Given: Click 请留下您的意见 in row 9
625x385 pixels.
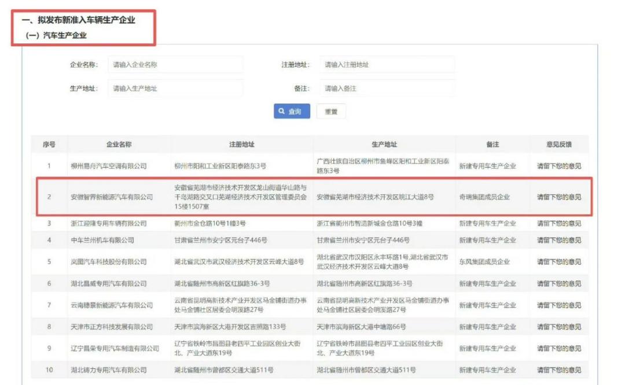Looking at the screenshot, I should [559, 349].
